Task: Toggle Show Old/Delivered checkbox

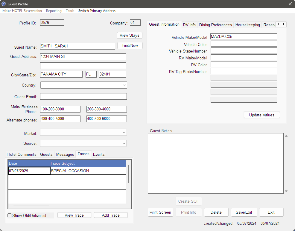Action: (x=9, y=215)
